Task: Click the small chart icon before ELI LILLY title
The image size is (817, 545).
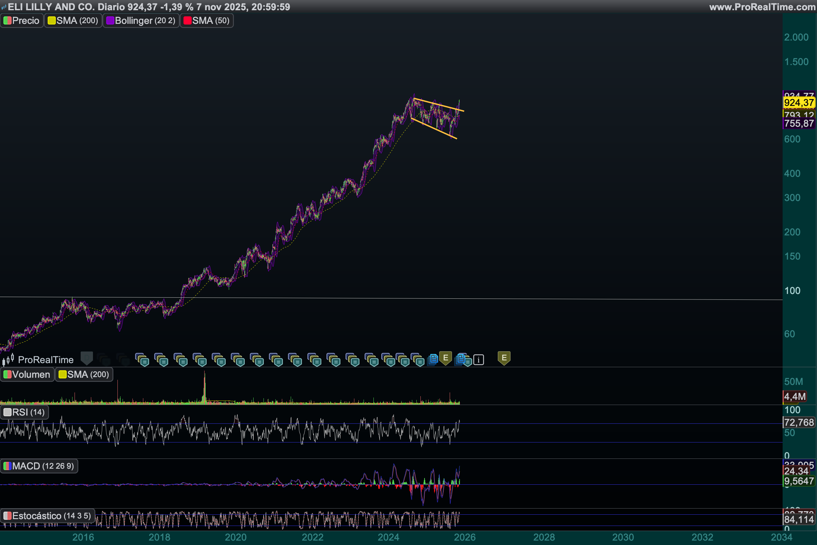Action: [4, 6]
